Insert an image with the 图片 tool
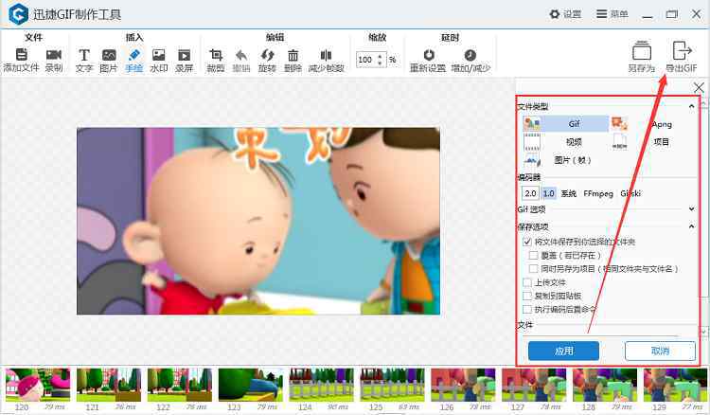 click(109, 55)
